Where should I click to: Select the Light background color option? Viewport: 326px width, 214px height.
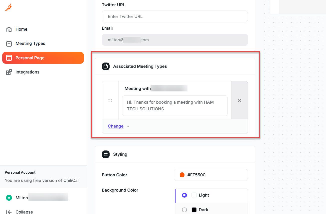click(x=184, y=195)
